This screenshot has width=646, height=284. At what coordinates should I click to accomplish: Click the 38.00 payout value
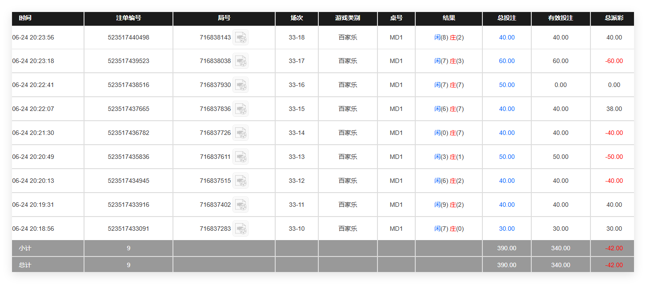click(x=614, y=109)
